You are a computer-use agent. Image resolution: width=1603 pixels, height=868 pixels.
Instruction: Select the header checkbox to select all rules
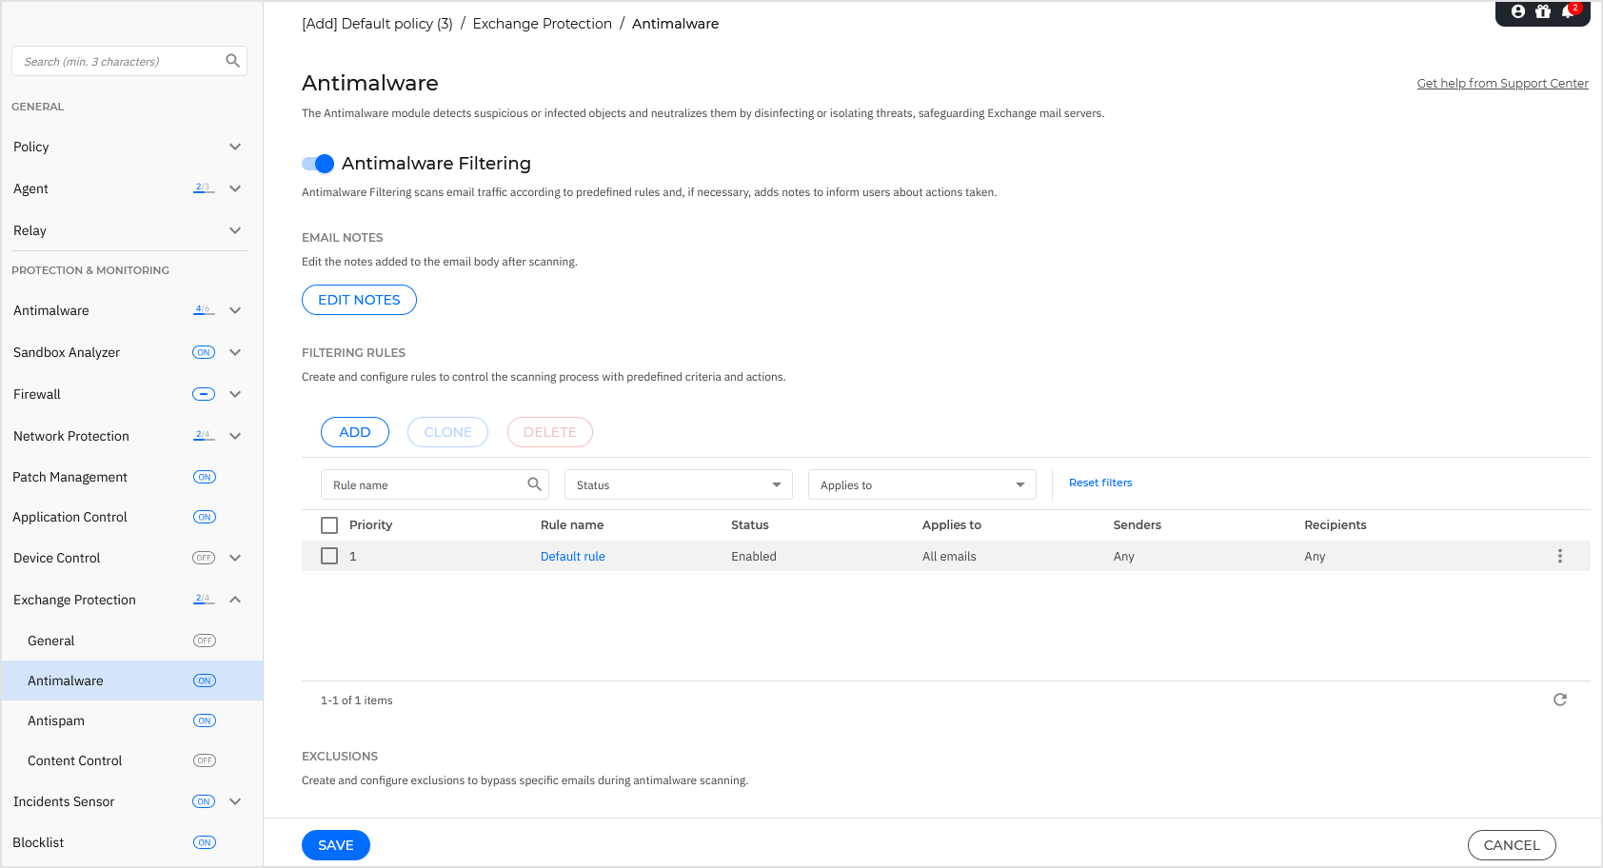329,524
